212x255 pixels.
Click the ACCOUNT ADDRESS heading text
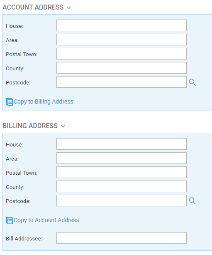click(33, 7)
